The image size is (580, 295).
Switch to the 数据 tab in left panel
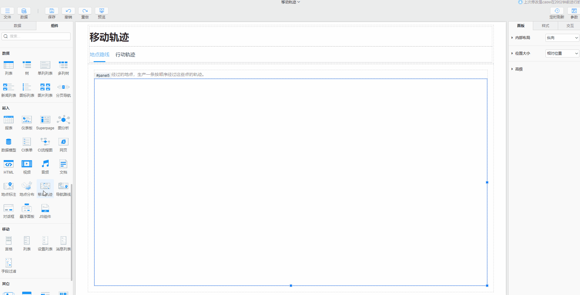pyautogui.click(x=18, y=26)
